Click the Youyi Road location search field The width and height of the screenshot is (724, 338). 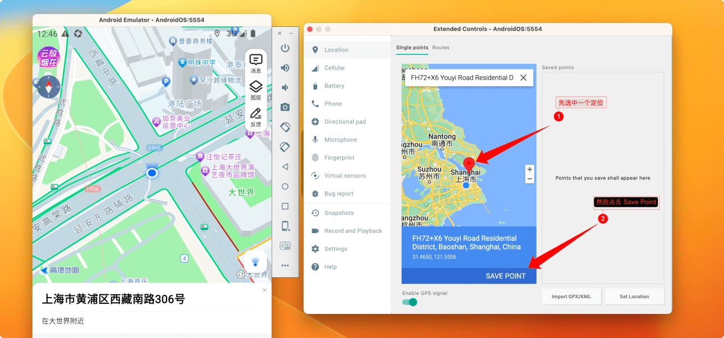coord(461,78)
